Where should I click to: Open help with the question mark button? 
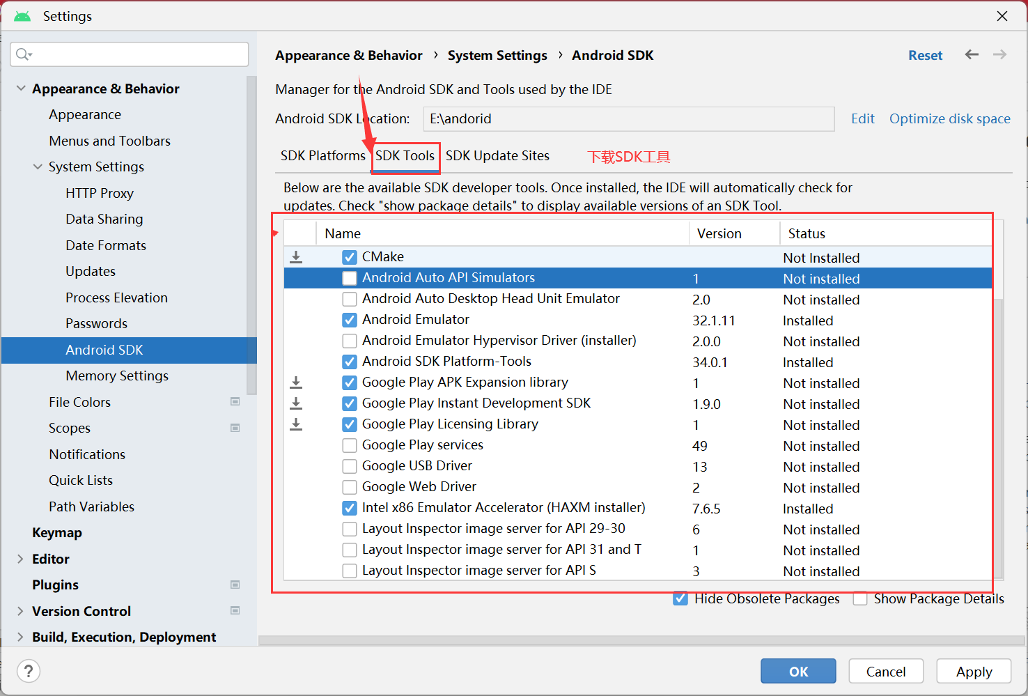tap(28, 672)
